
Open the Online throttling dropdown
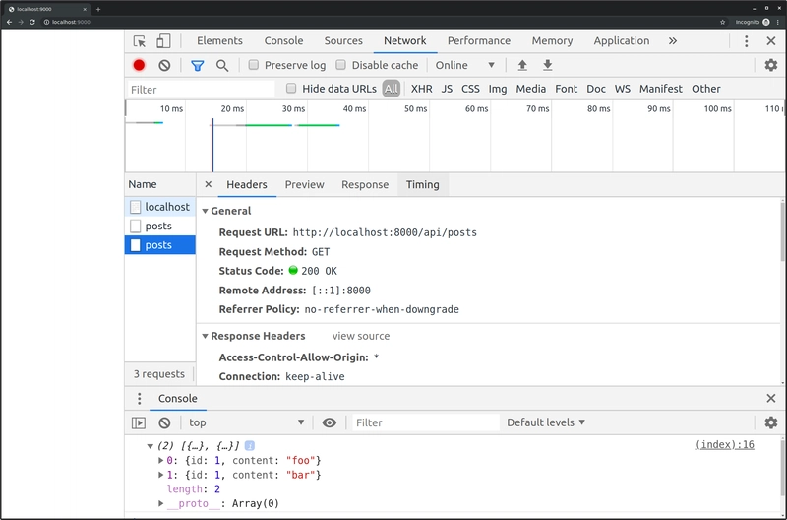(x=464, y=65)
